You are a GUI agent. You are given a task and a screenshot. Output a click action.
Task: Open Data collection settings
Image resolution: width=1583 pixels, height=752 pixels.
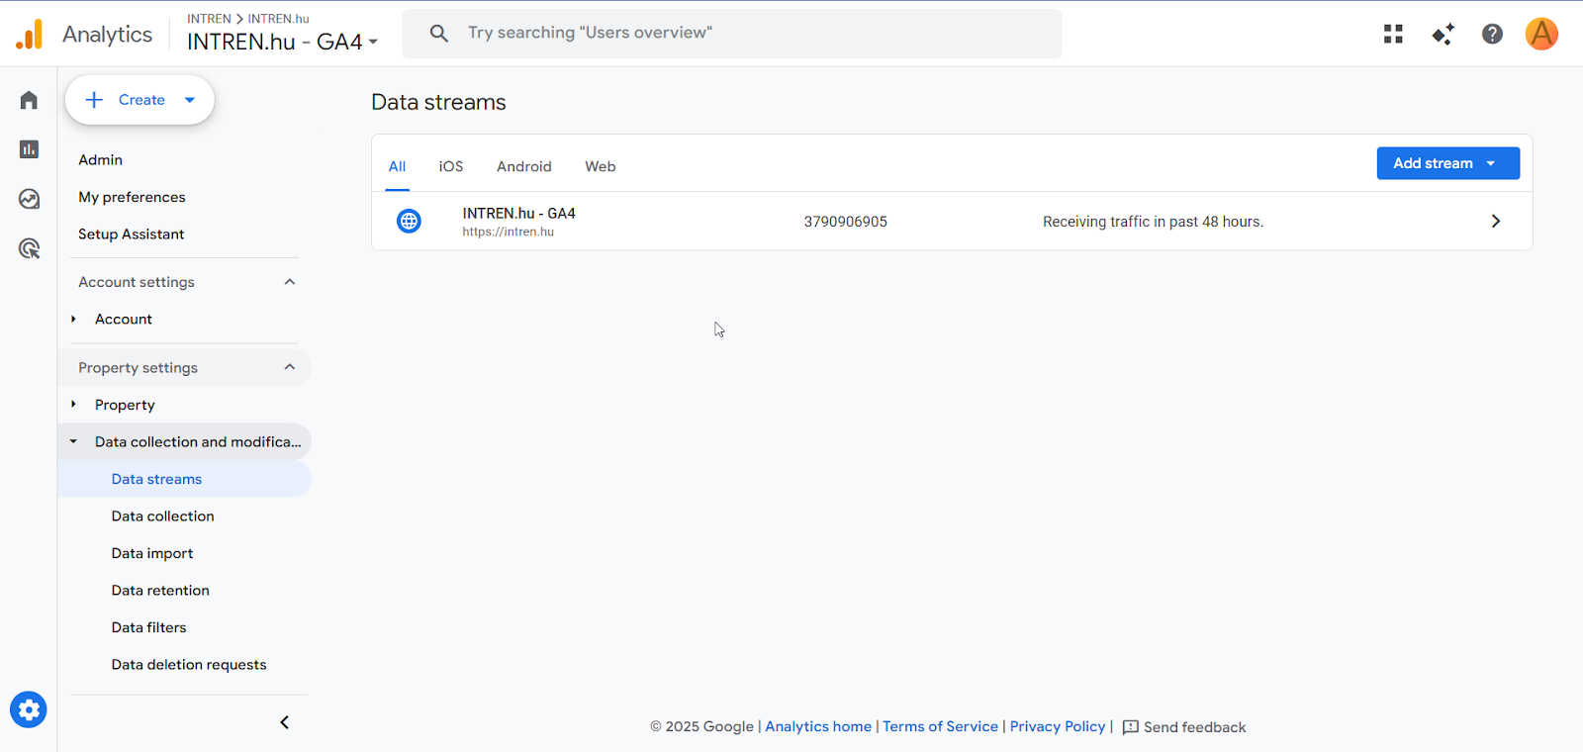[162, 517]
